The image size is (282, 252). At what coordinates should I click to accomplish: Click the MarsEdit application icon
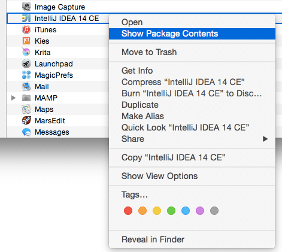tap(26, 121)
